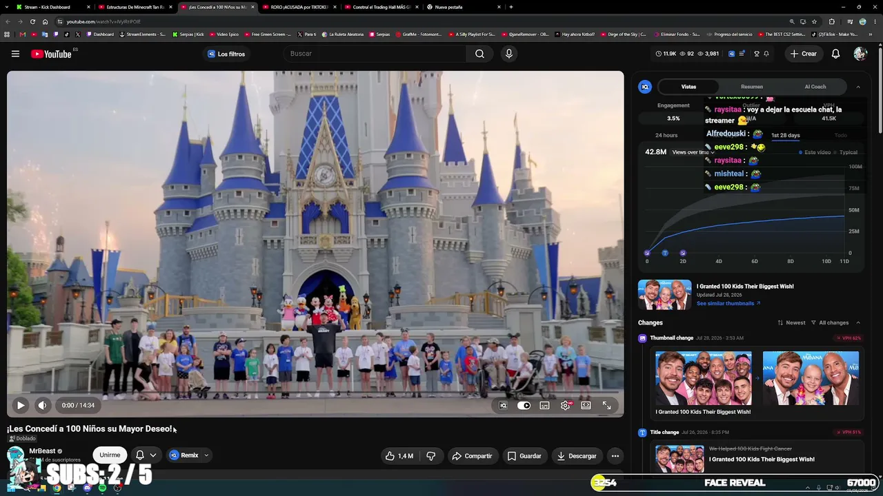Open YouTube notifications bell in header
This screenshot has height=496, width=883.
[835, 54]
